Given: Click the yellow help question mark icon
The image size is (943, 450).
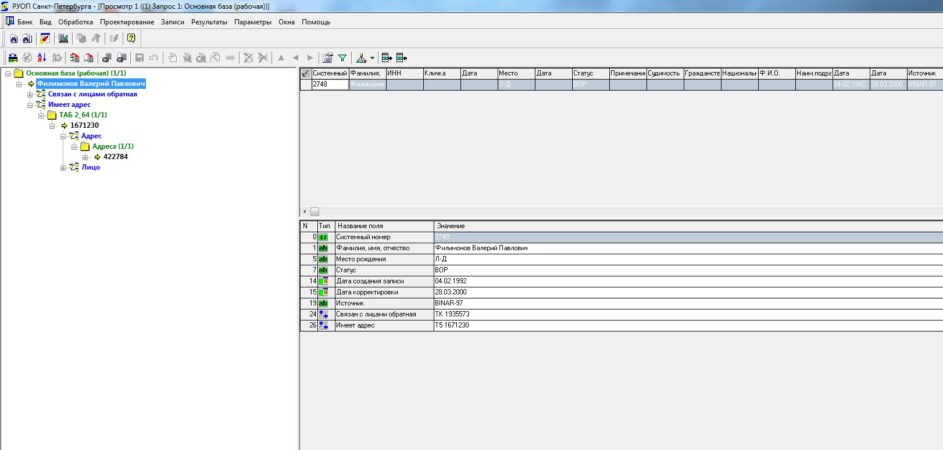Looking at the screenshot, I should pyautogui.click(x=131, y=38).
